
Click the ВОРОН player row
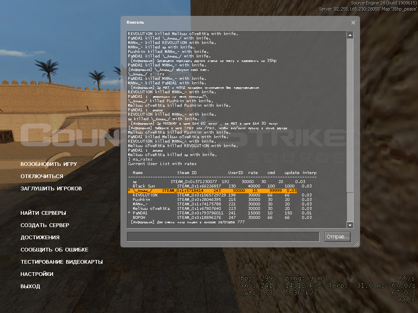(222, 218)
